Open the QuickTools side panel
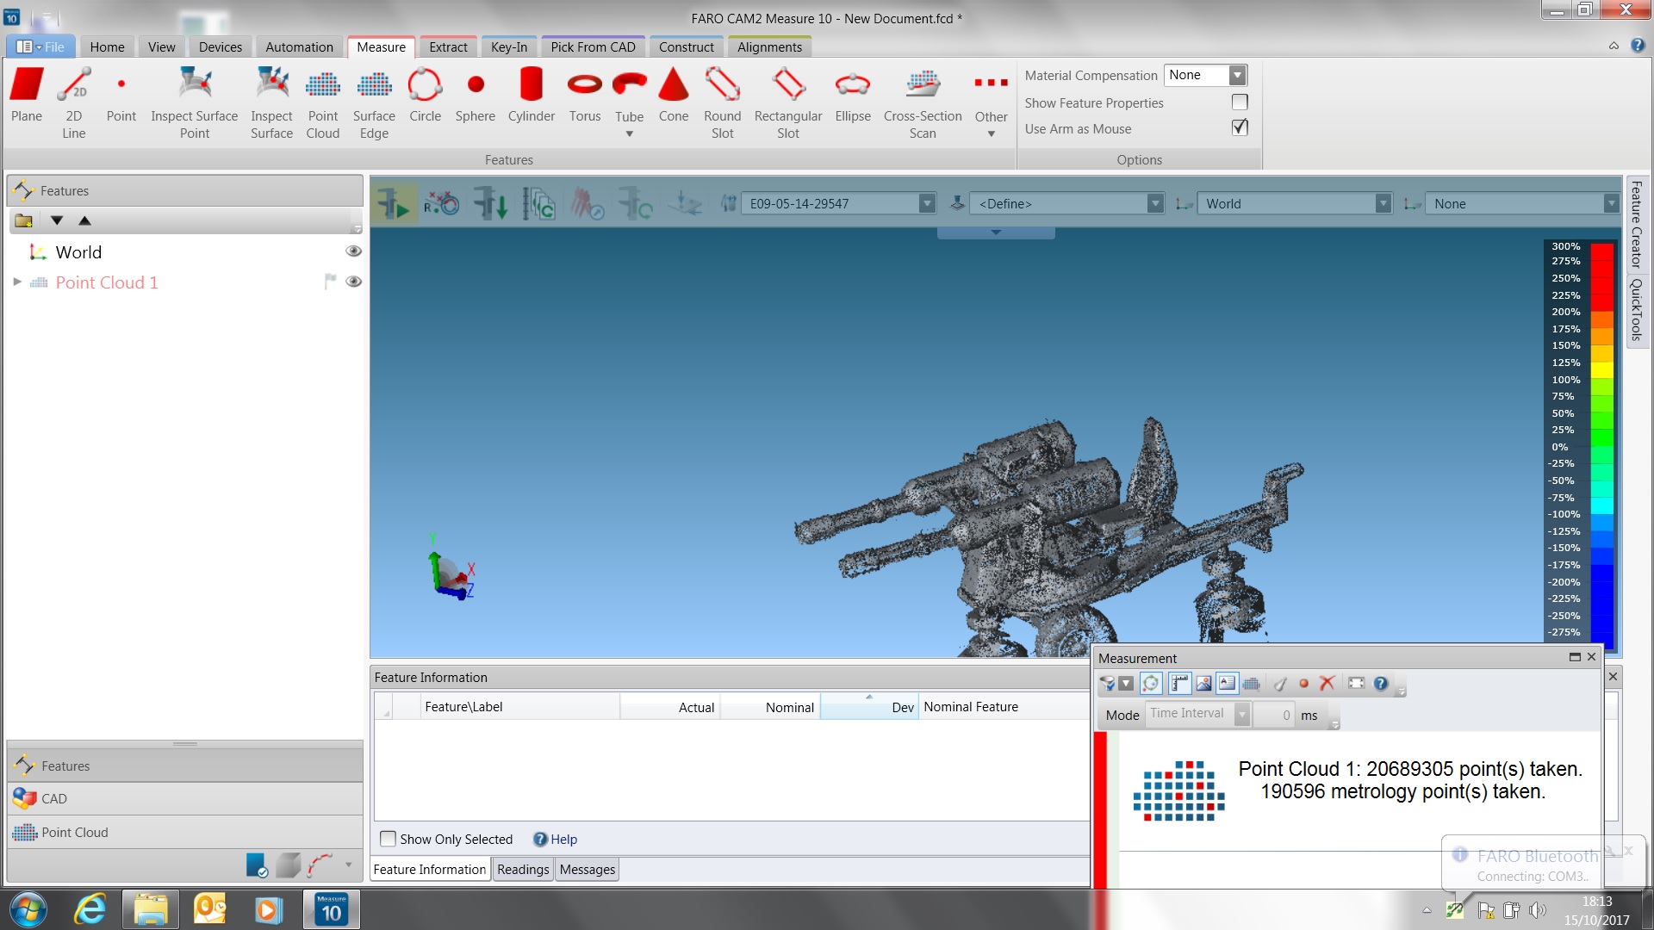Viewport: 1654px width, 930px height. (1637, 310)
